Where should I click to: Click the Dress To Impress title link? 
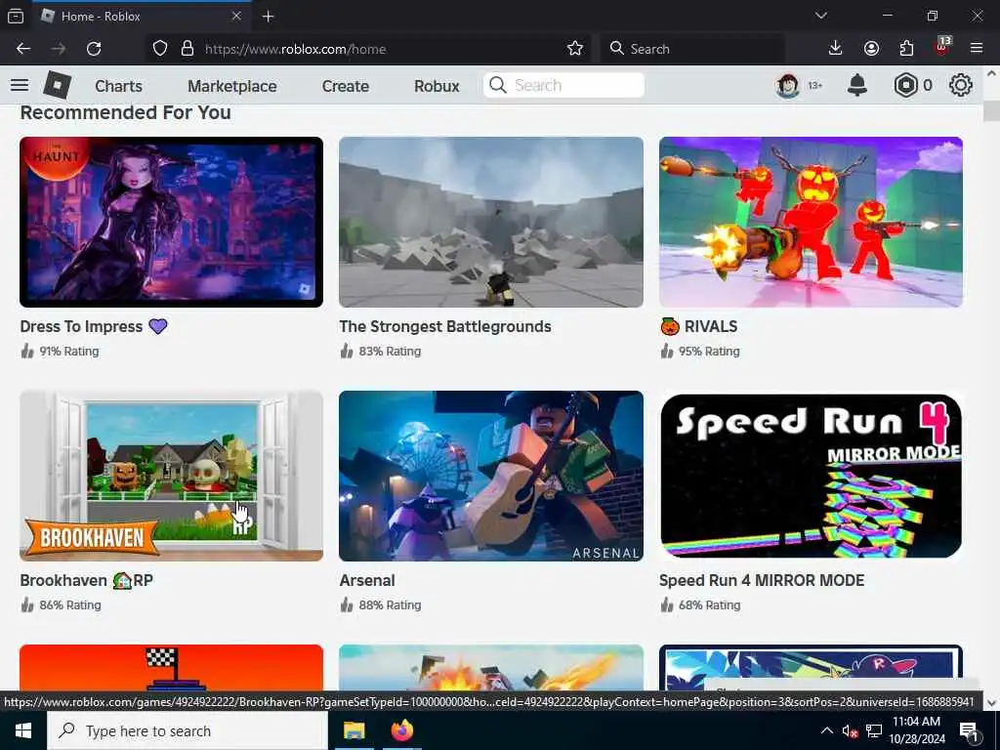[93, 326]
